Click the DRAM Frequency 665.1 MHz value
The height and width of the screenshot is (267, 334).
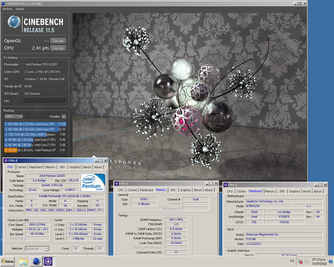(x=176, y=220)
